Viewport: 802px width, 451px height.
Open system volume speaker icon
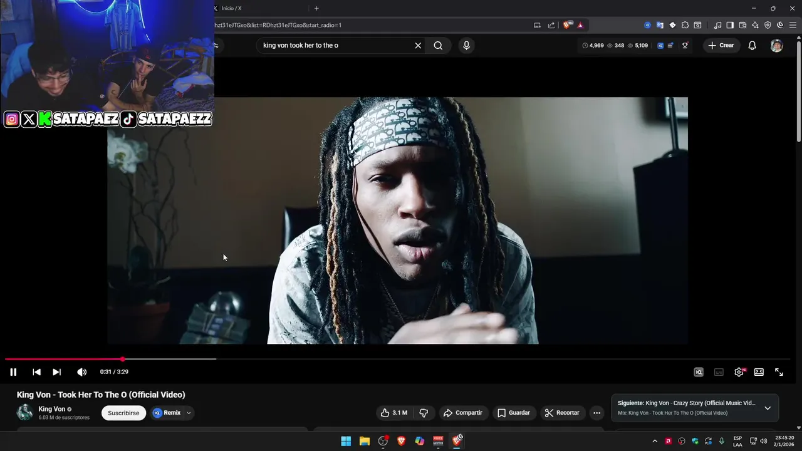[763, 441]
